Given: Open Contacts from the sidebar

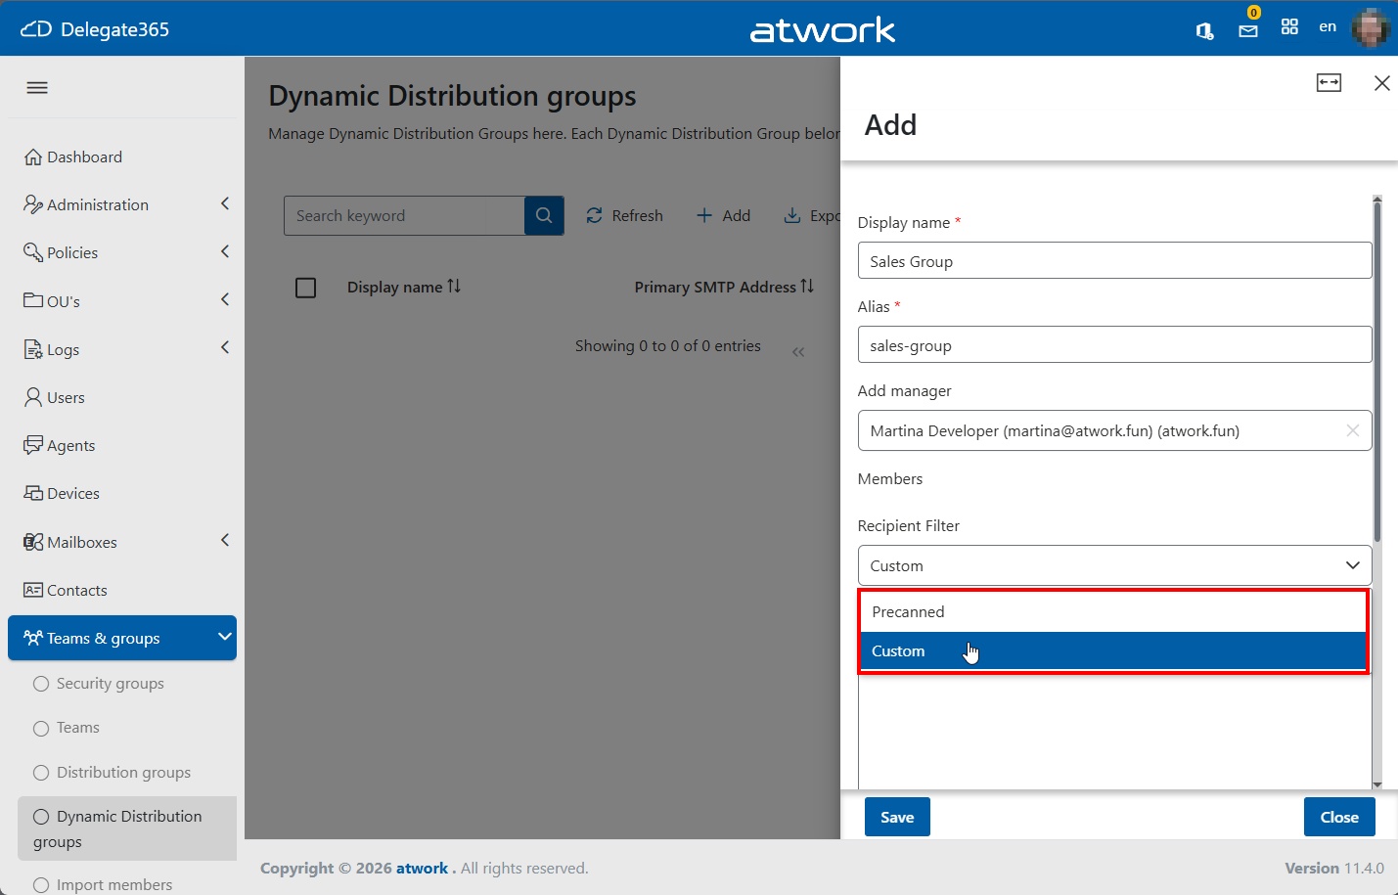Looking at the screenshot, I should [x=66, y=590].
